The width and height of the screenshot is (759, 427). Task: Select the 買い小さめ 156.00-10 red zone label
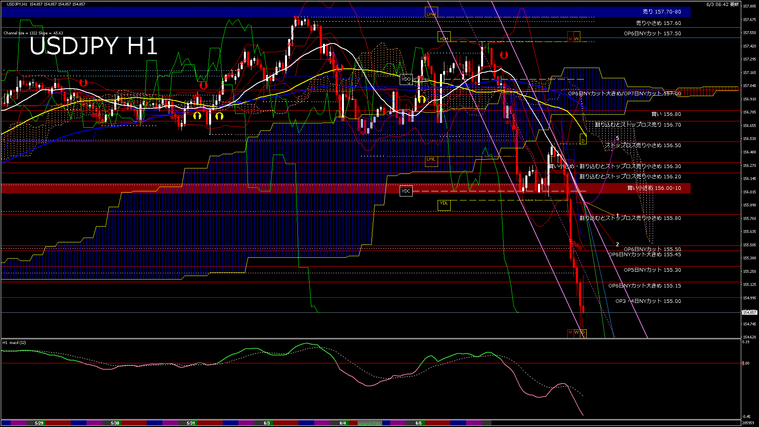coord(654,188)
